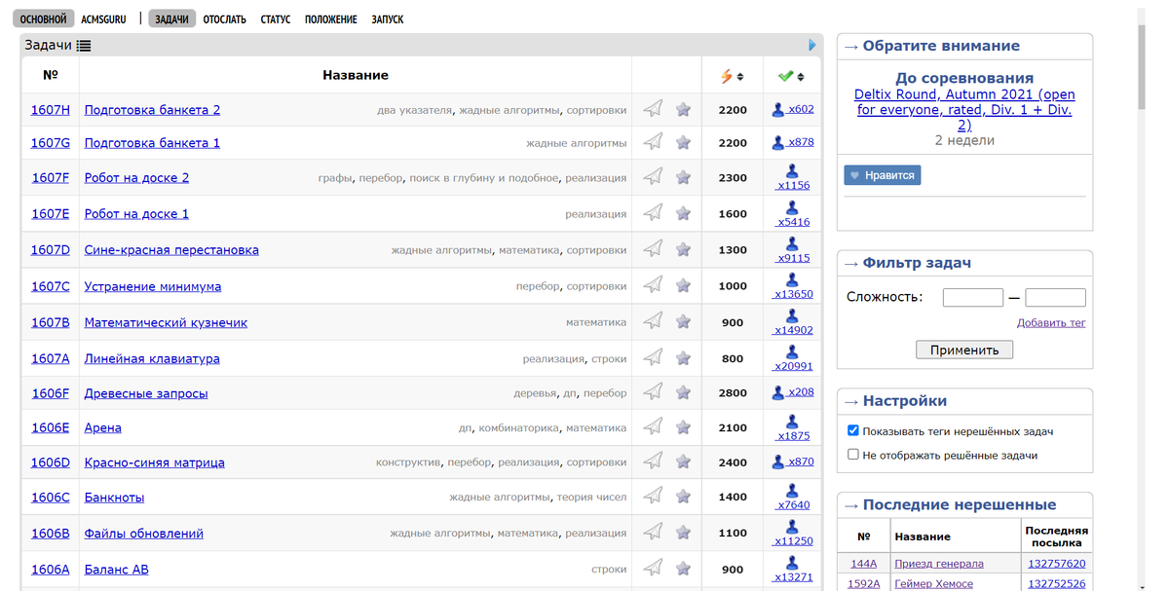1169x591 pixels.
Task: Click the maximum difficulty input field
Action: [x=1055, y=298]
